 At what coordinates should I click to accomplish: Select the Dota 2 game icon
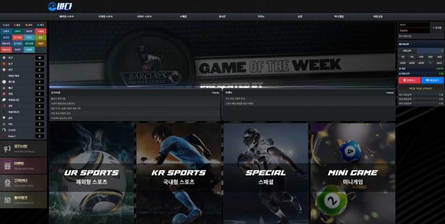pyautogui.click(x=4, y=136)
